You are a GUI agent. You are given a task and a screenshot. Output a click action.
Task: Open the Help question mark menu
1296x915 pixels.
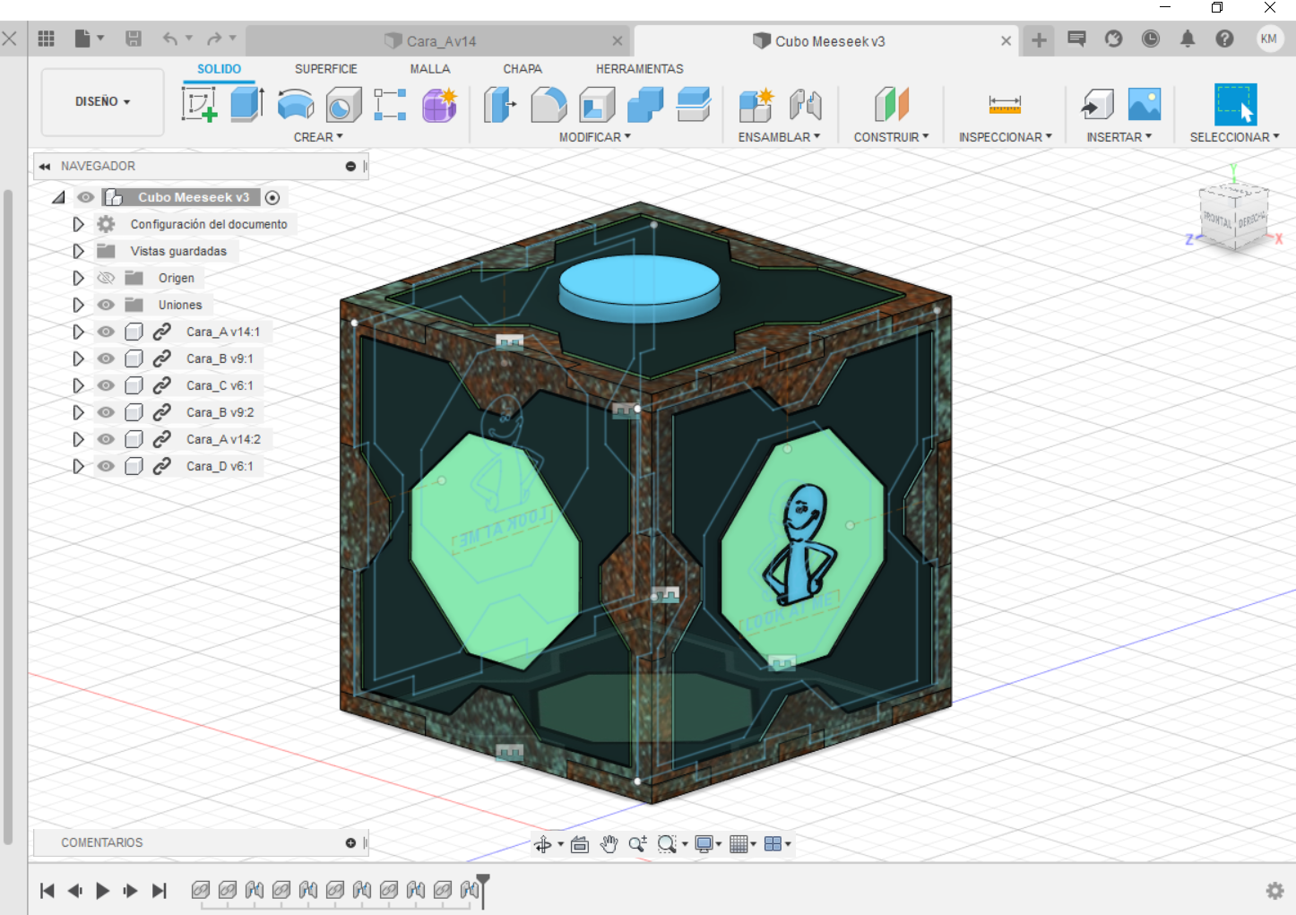[1224, 39]
